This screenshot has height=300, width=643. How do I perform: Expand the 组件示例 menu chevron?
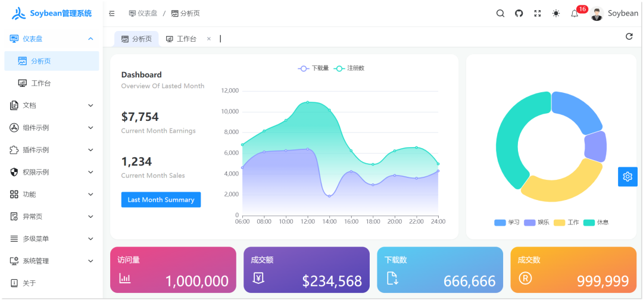[x=91, y=127]
